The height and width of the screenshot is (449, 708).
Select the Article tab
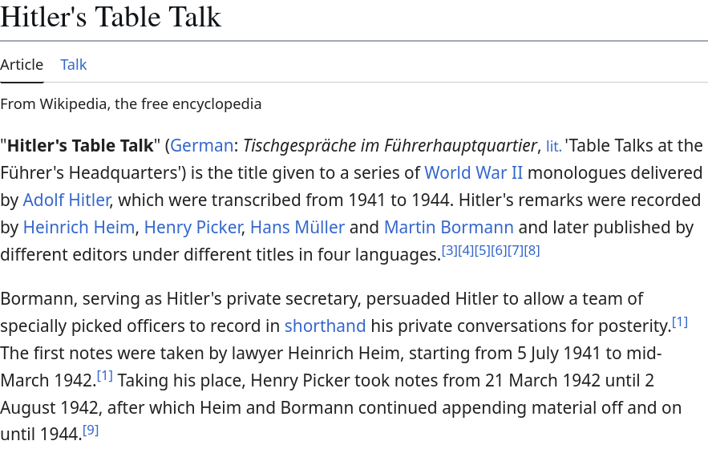click(22, 65)
